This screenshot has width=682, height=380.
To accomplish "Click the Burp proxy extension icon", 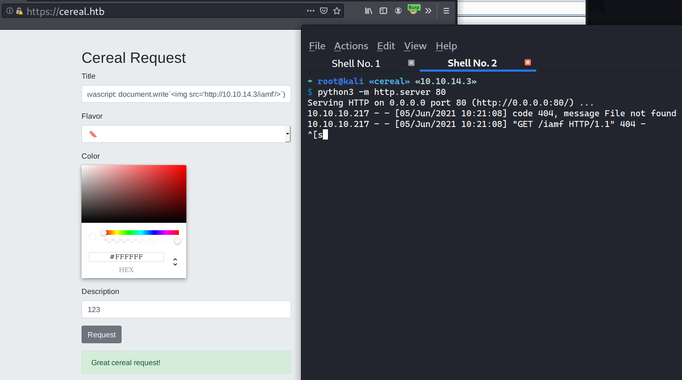I will tap(413, 9).
